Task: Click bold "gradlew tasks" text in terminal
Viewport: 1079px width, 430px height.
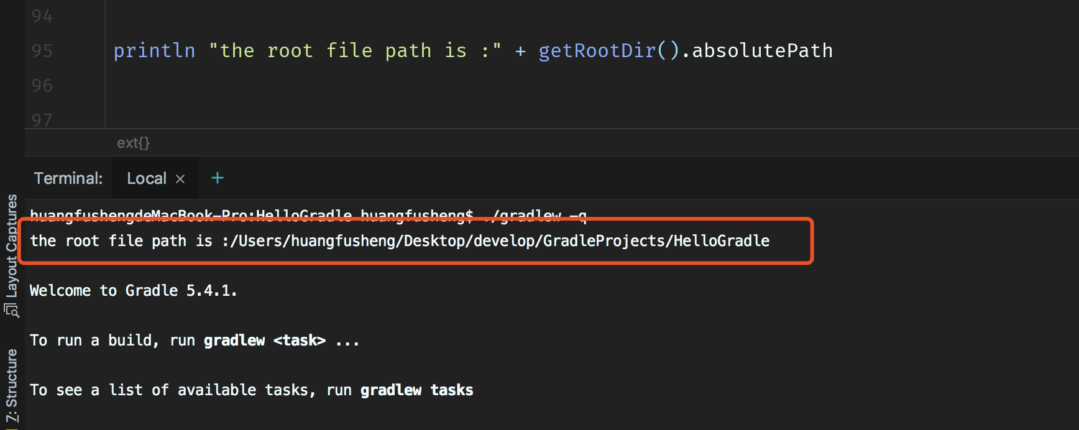Action: [x=416, y=390]
